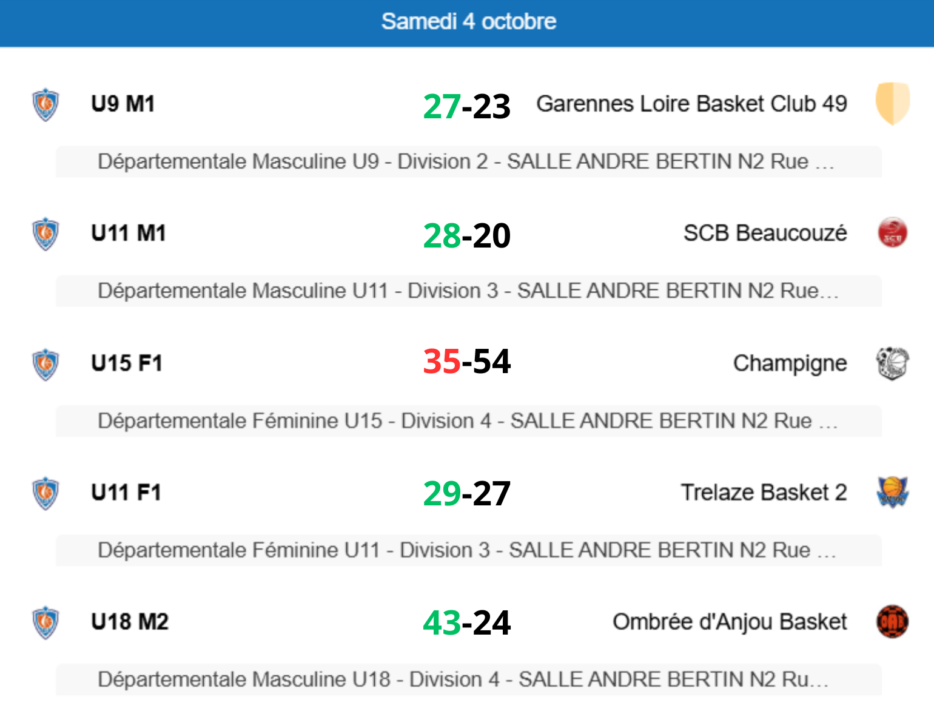Viewport: 934px width, 708px height.
Task: Click the red SCB Beaucouzé logo
Action: point(892,233)
